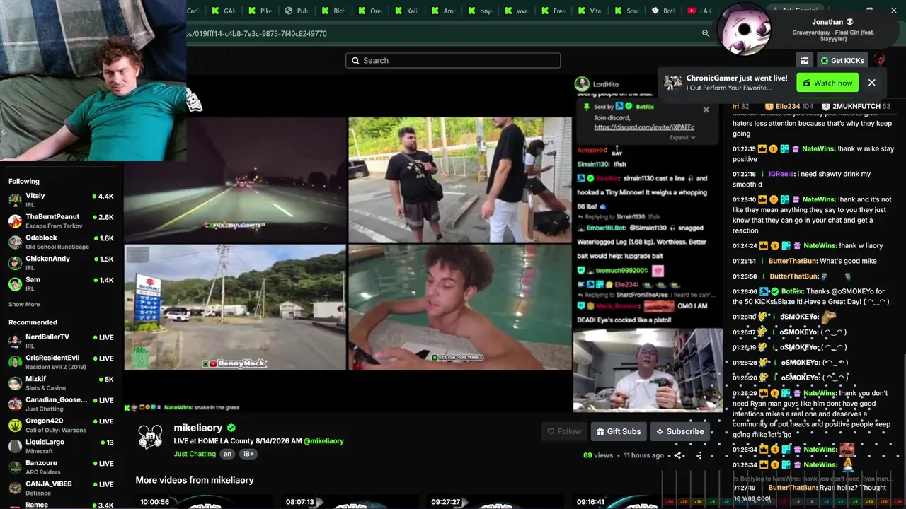This screenshot has height=509, width=906.
Task: Close the pinned BotRix message
Action: point(706,110)
